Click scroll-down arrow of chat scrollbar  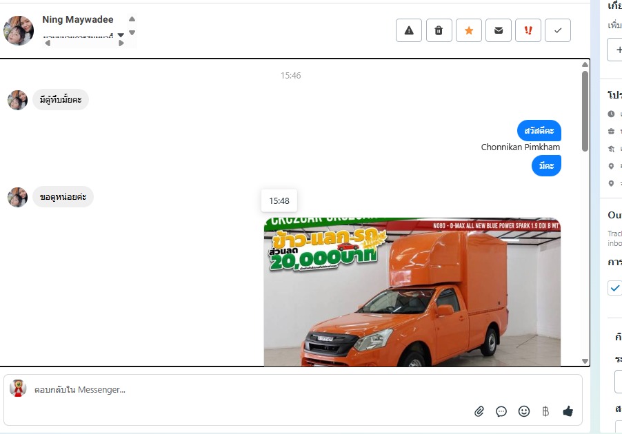tap(585, 361)
